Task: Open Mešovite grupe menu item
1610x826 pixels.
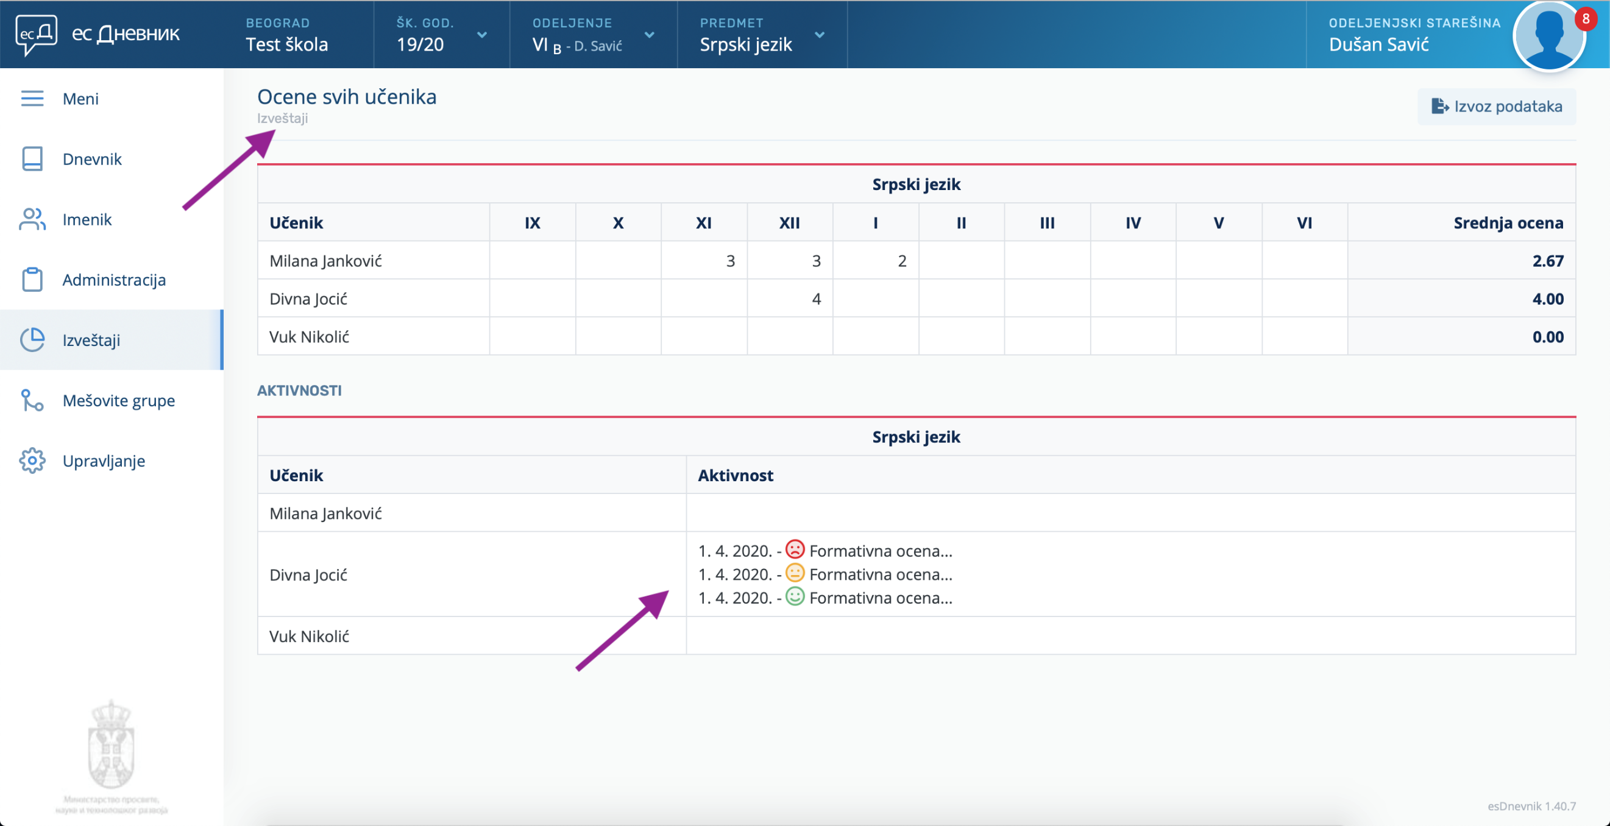Action: (119, 400)
